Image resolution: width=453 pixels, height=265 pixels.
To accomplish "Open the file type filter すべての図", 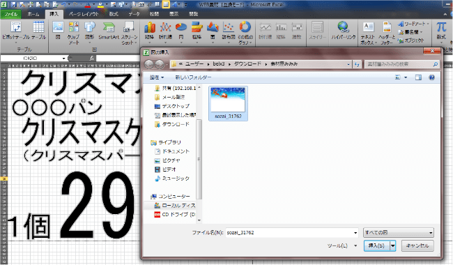I will (399, 232).
